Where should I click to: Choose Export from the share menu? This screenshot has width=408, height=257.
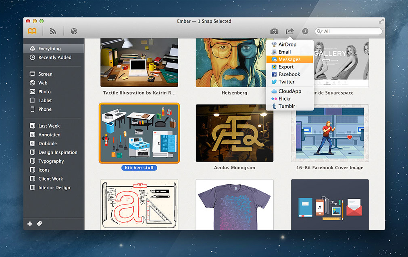pos(289,67)
